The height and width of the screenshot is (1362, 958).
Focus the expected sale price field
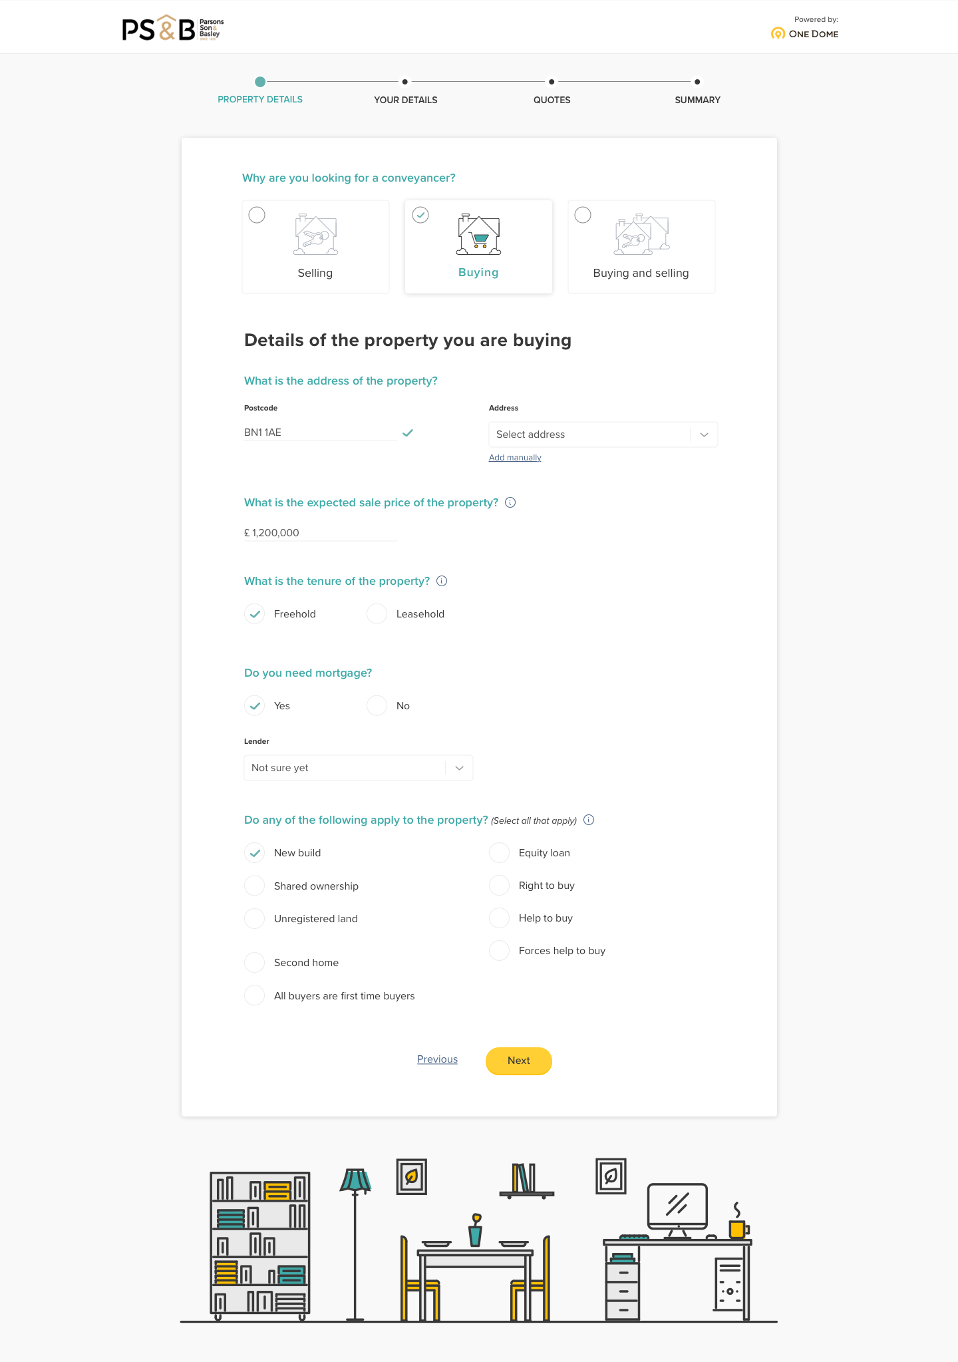click(321, 533)
